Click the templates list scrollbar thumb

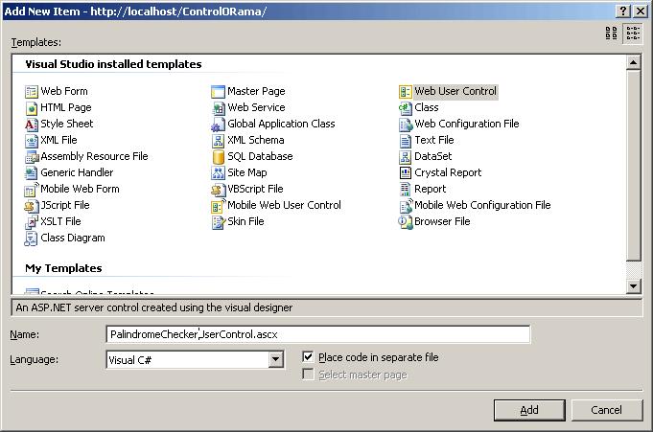[634, 166]
